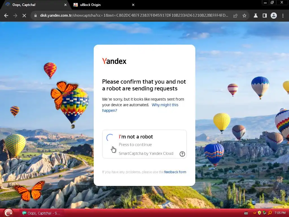Open the orange magnifier tray icon
289x217 pixels.
270,213
